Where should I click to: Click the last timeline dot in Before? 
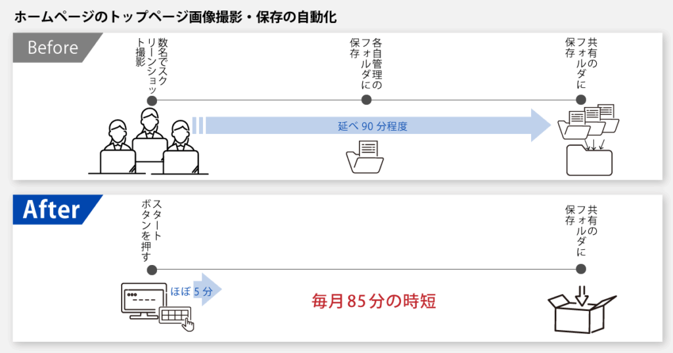(x=581, y=100)
